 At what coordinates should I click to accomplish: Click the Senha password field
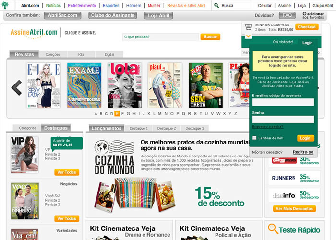(x=283, y=119)
